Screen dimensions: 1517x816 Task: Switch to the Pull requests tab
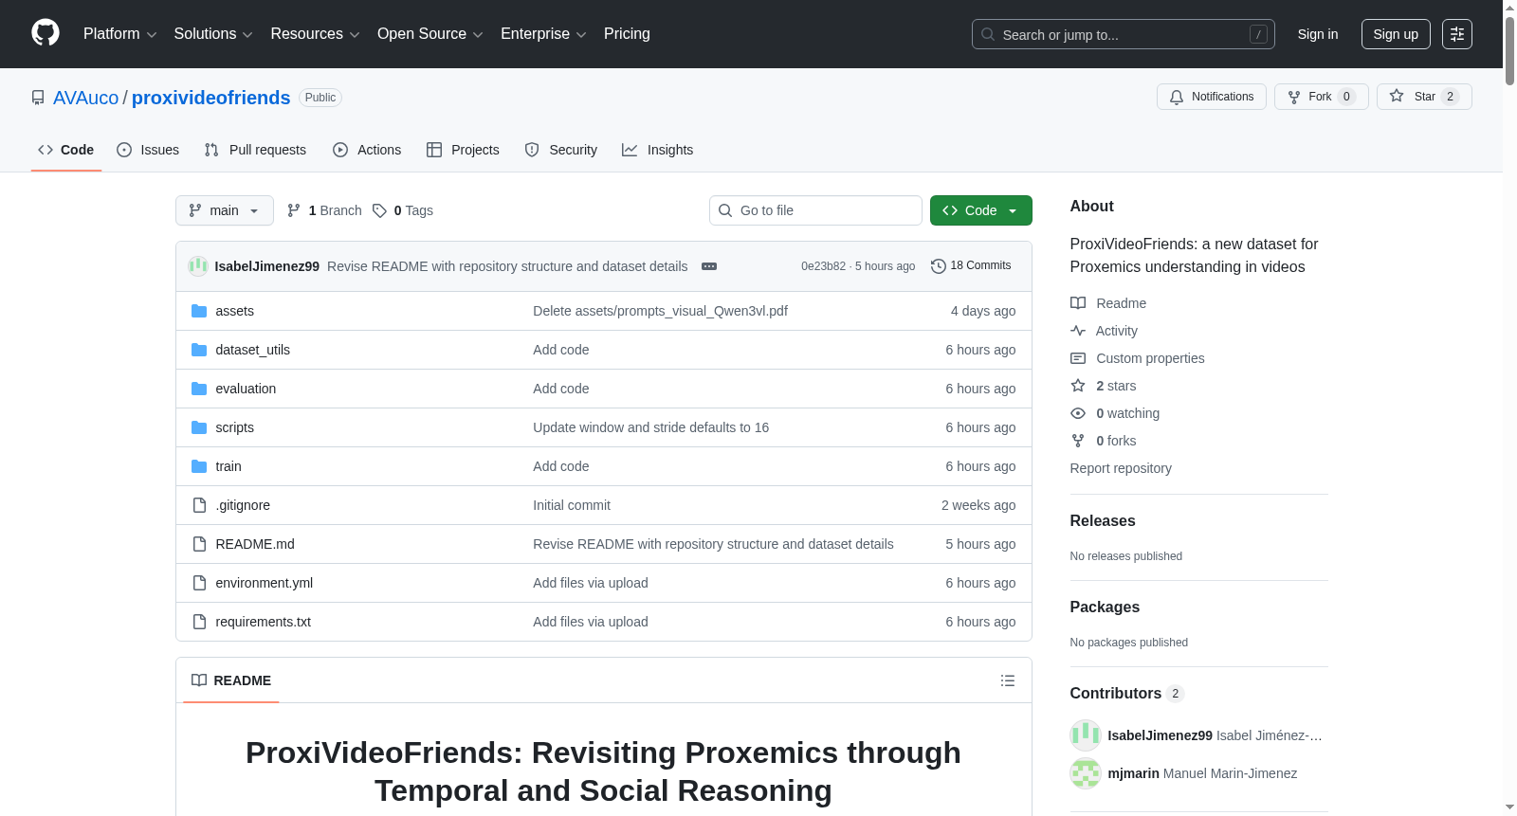click(255, 150)
